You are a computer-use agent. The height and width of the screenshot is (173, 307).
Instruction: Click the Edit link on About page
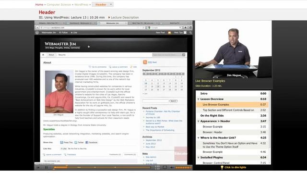(133, 67)
